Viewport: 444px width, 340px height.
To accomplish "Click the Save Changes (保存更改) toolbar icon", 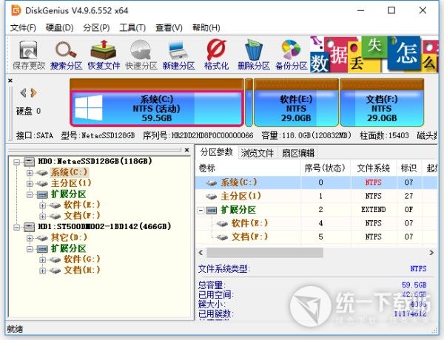I will pos(29,55).
